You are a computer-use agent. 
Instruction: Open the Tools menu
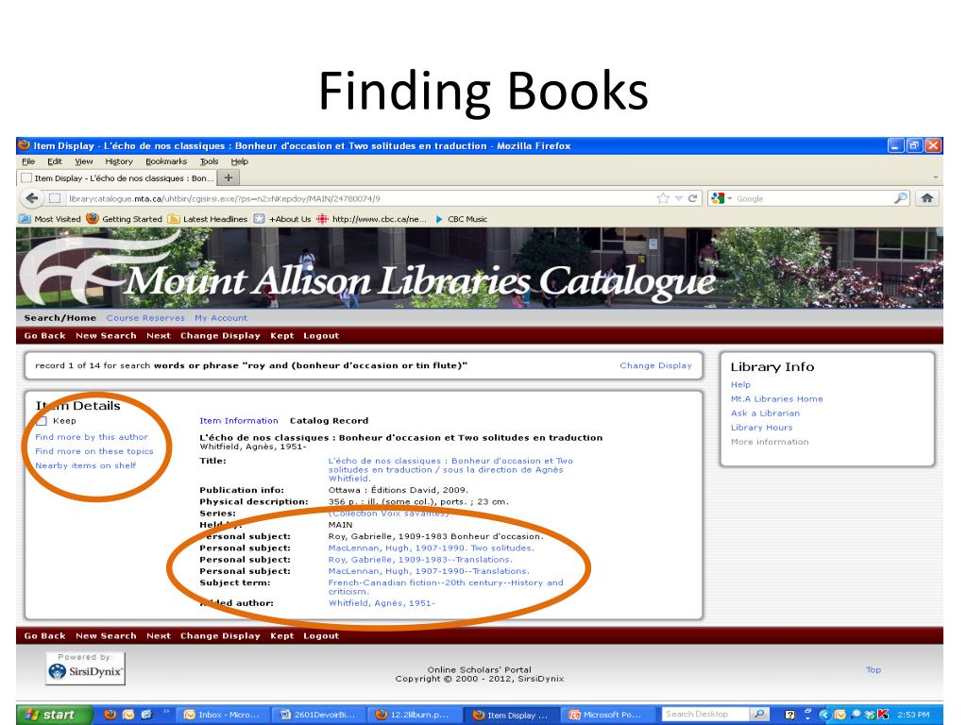tap(209, 161)
